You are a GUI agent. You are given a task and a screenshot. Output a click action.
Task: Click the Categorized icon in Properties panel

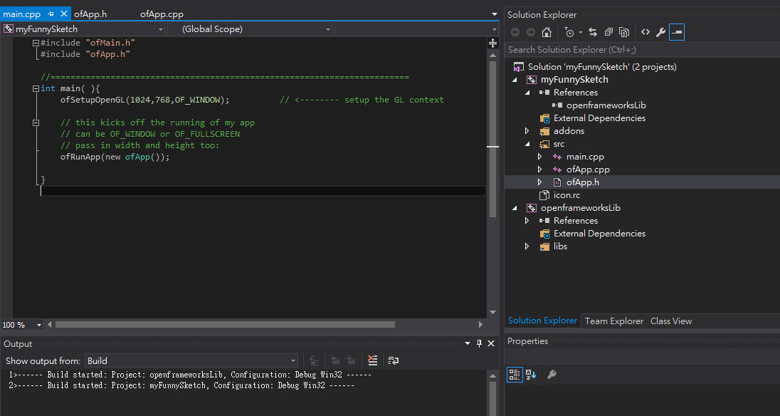tap(515, 375)
